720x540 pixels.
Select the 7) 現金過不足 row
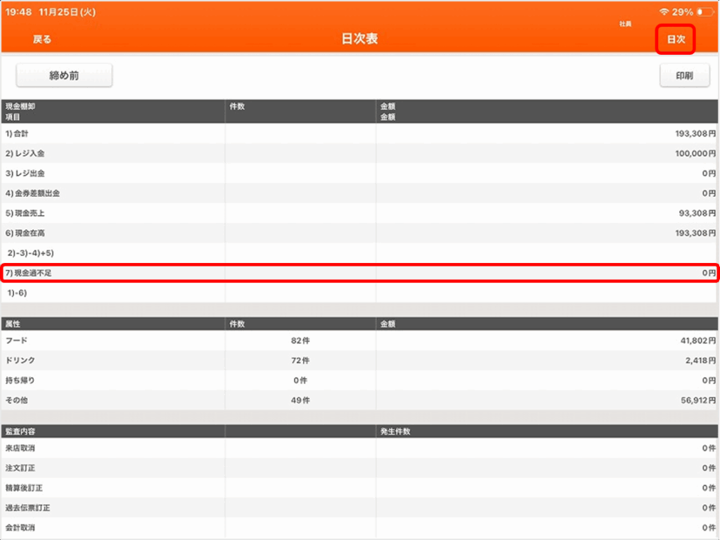(359, 272)
